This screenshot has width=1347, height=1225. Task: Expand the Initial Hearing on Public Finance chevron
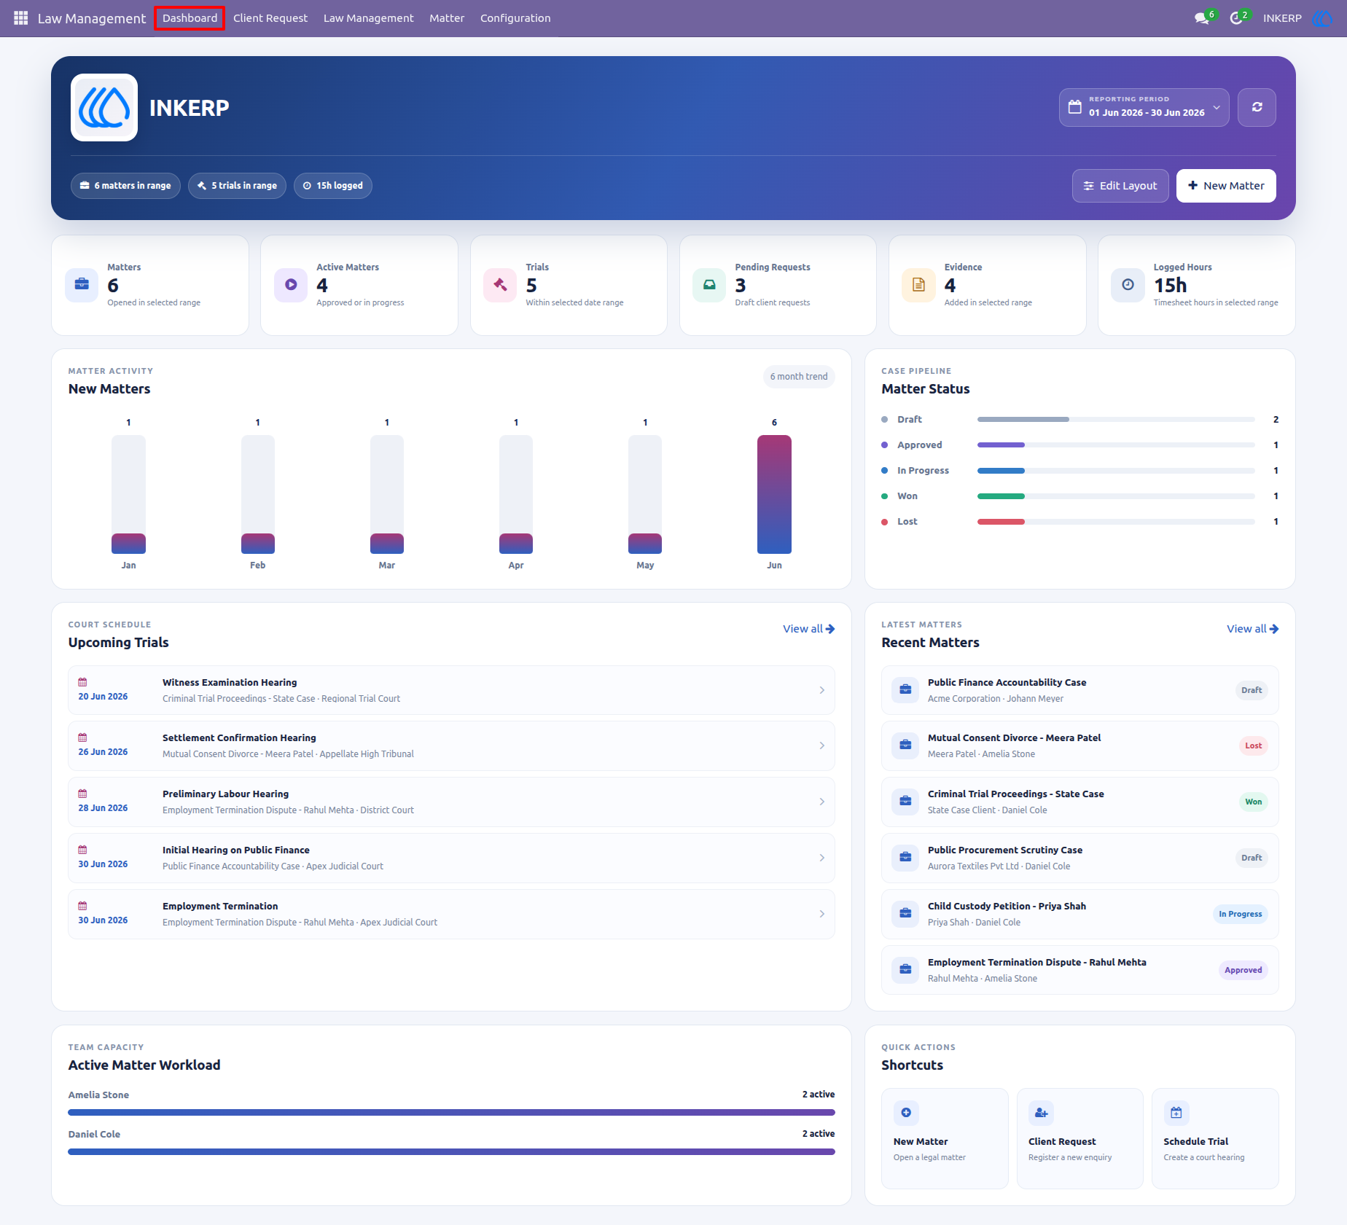pyautogui.click(x=821, y=858)
